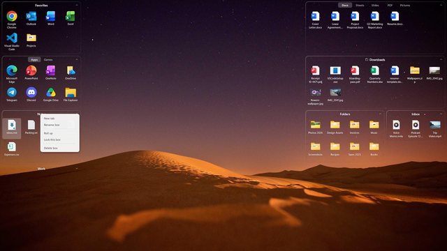Collapse the Docs tabbed box chevron

pos(441,6)
